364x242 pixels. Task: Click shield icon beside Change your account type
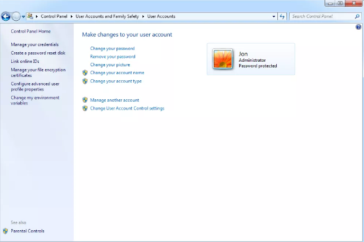pyautogui.click(x=85, y=81)
